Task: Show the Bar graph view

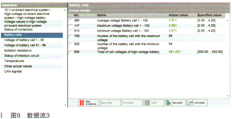Action: (x=175, y=103)
